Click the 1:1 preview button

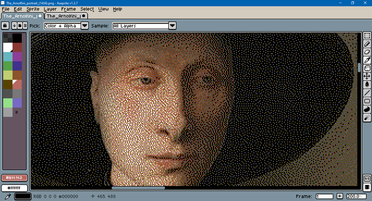pos(367,179)
